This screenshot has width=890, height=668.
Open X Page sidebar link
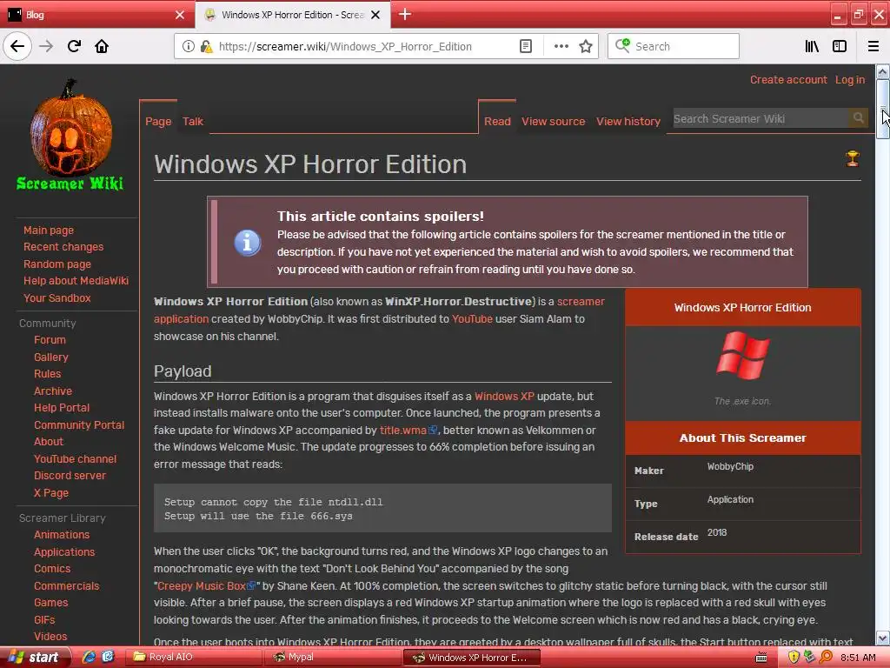point(51,492)
